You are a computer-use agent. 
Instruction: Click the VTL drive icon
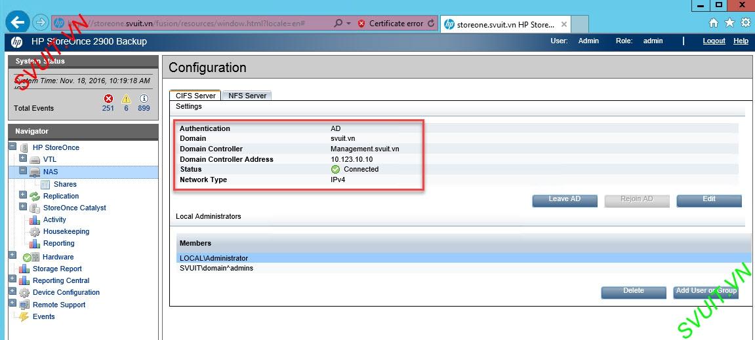pyautogui.click(x=35, y=160)
